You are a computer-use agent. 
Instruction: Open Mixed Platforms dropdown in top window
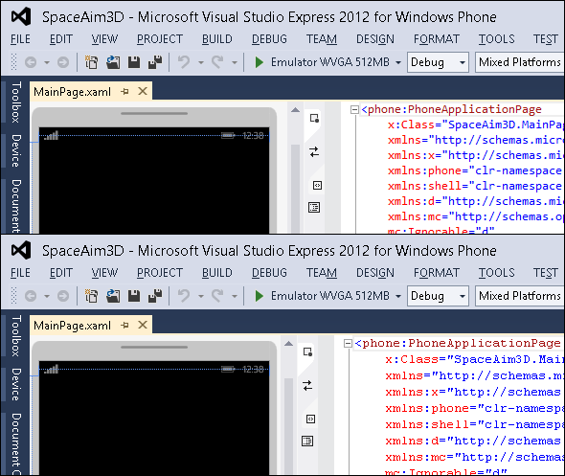(x=520, y=62)
